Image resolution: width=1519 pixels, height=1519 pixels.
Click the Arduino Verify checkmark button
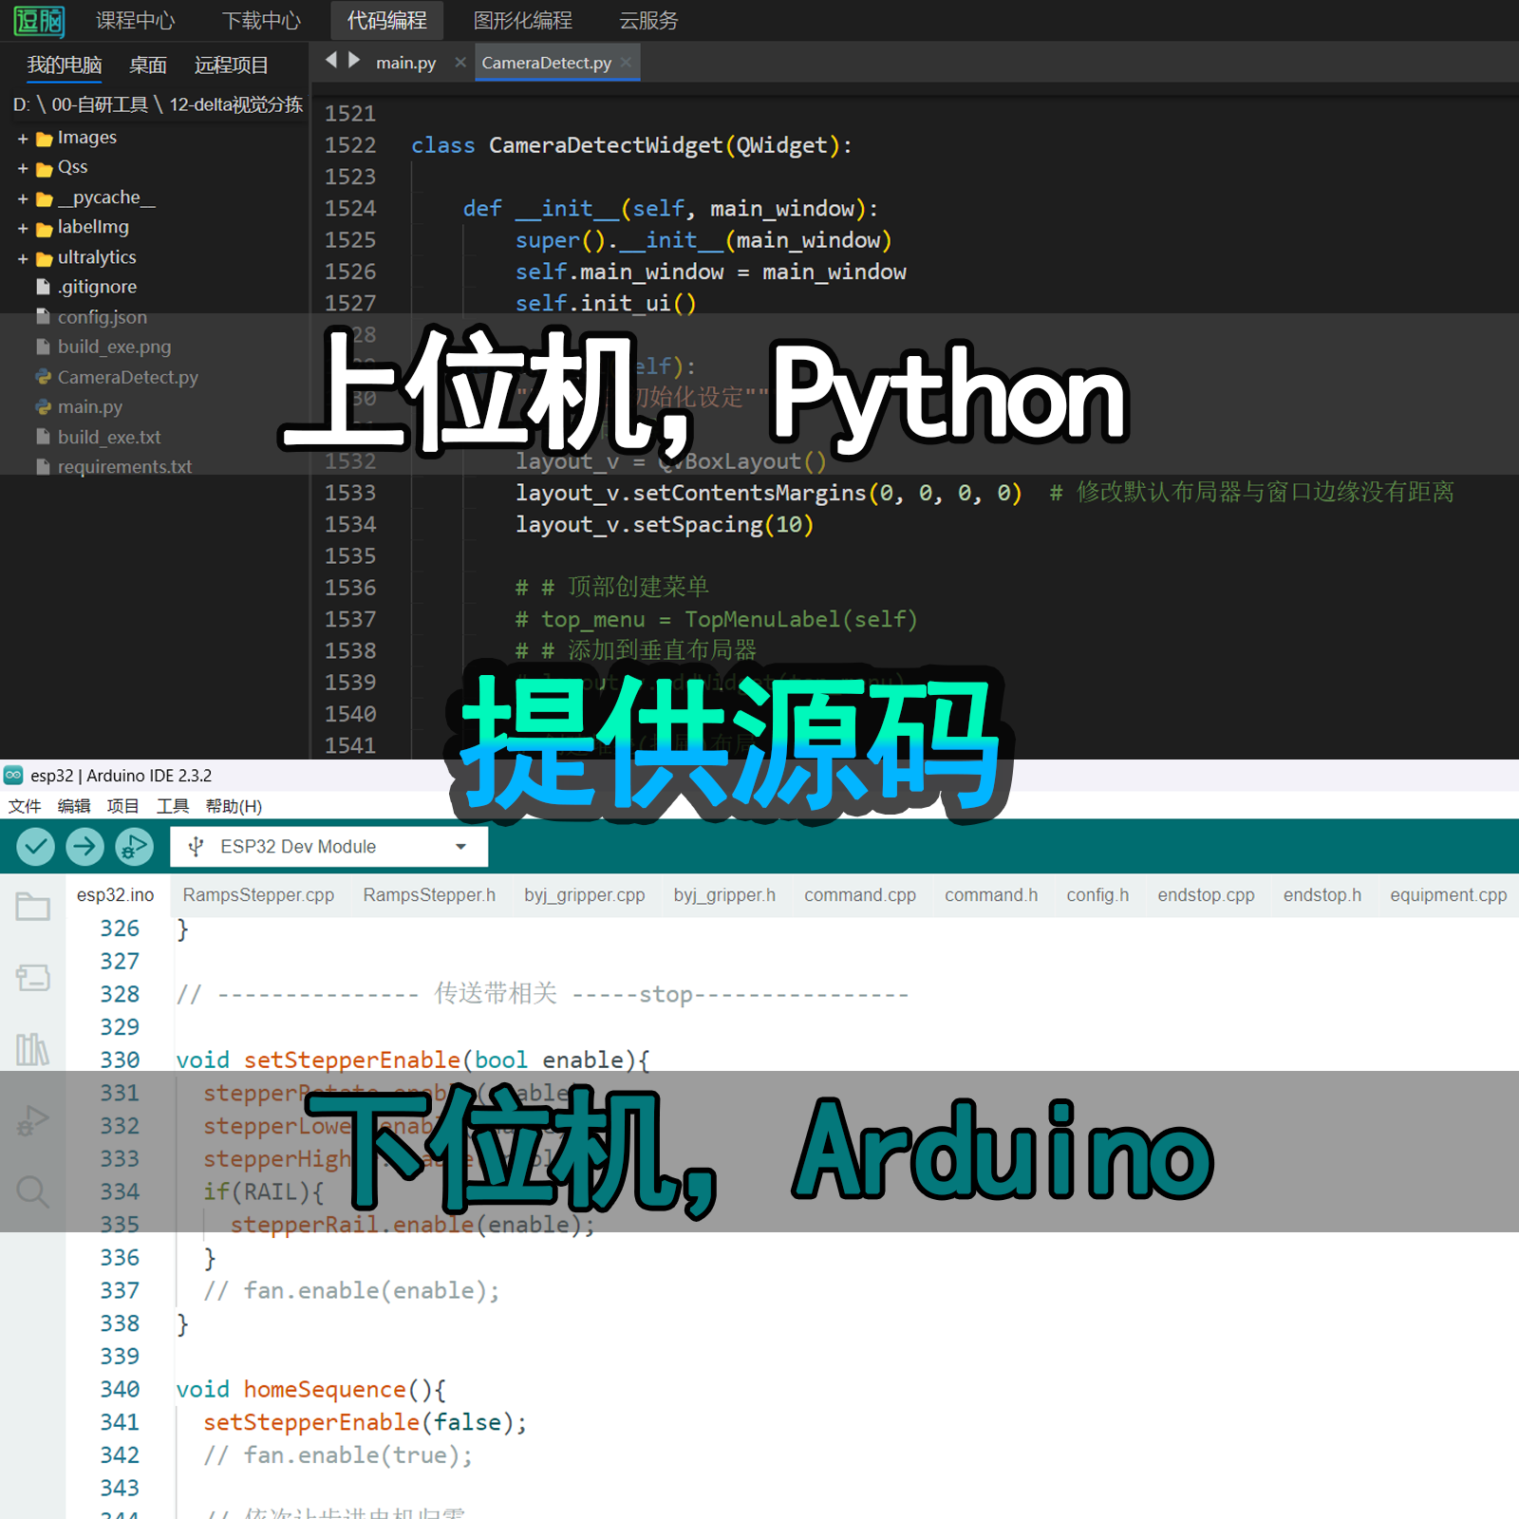click(x=35, y=846)
